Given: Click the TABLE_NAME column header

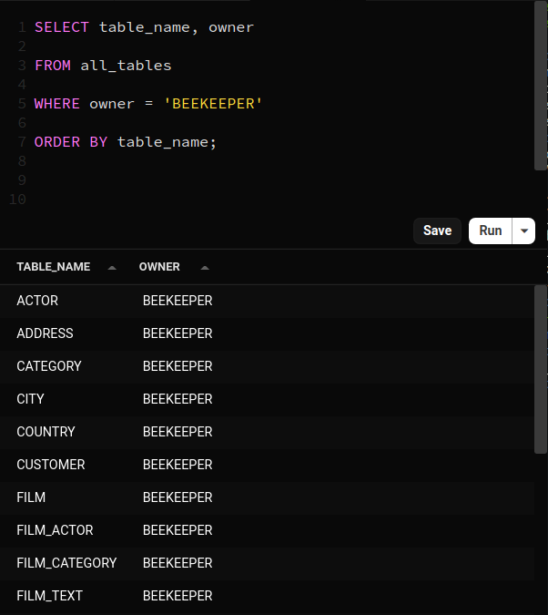Looking at the screenshot, I should tap(54, 267).
